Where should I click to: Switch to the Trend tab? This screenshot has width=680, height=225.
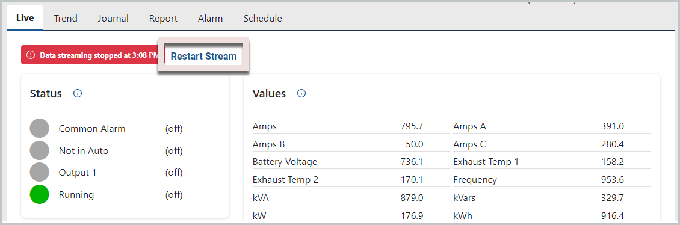pos(66,18)
